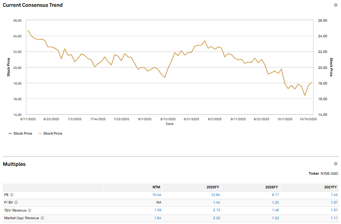Click info icon beside Market Cap/ Revenue

(x=43, y=218)
